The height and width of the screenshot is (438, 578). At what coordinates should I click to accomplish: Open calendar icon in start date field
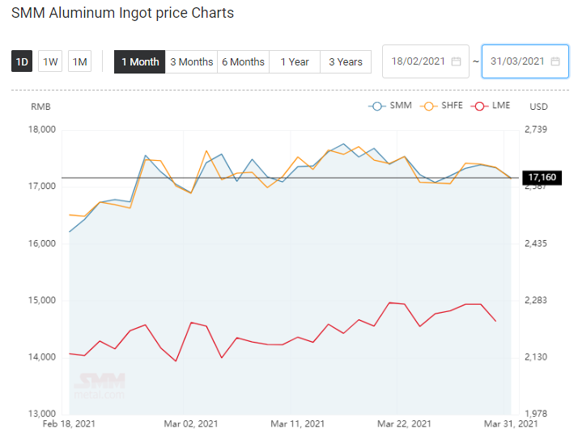point(457,61)
